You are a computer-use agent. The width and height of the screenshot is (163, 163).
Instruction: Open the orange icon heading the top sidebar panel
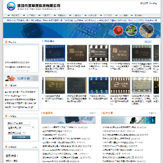point(6,42)
